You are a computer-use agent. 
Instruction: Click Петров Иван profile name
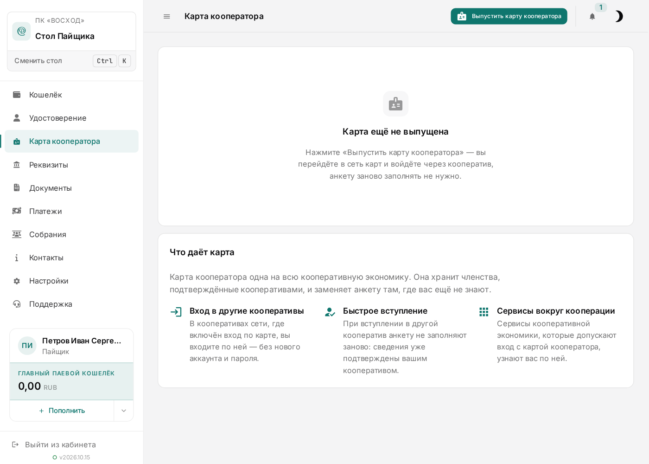(82, 341)
